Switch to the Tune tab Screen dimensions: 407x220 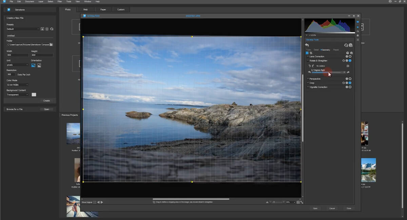point(308,50)
